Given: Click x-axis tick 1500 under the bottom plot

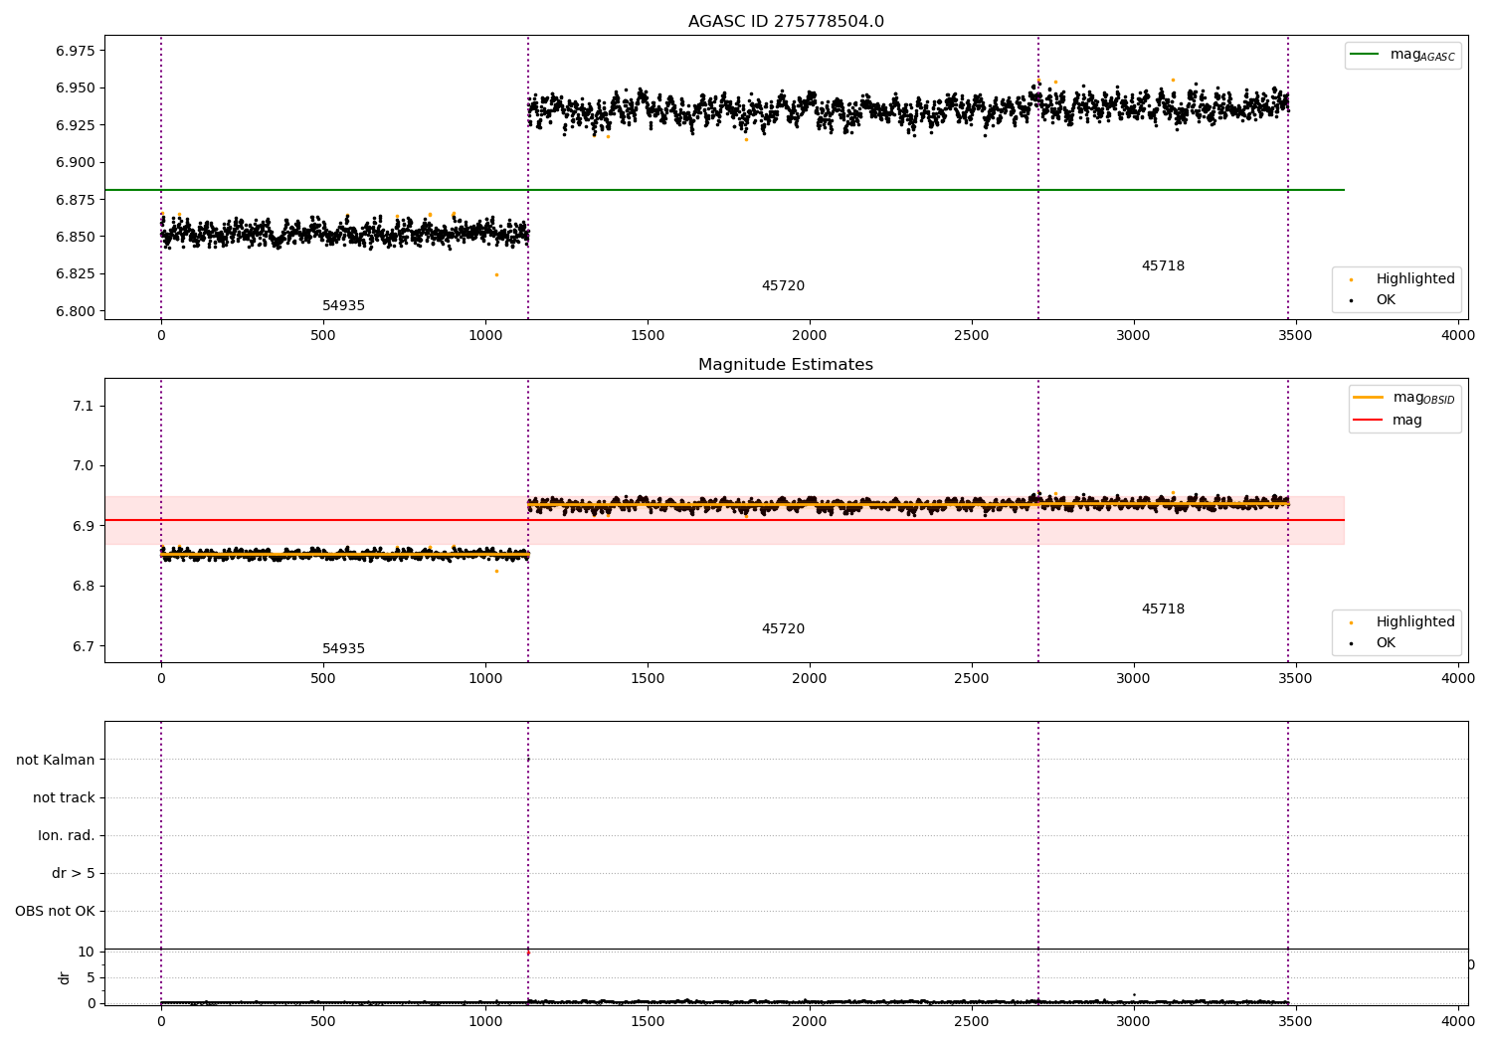Looking at the screenshot, I should pyautogui.click(x=648, y=1021).
